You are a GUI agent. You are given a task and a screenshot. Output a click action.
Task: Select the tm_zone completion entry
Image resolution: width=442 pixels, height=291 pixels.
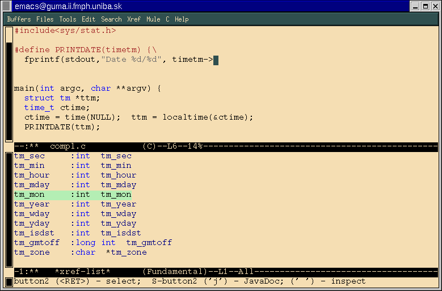tap(81, 252)
